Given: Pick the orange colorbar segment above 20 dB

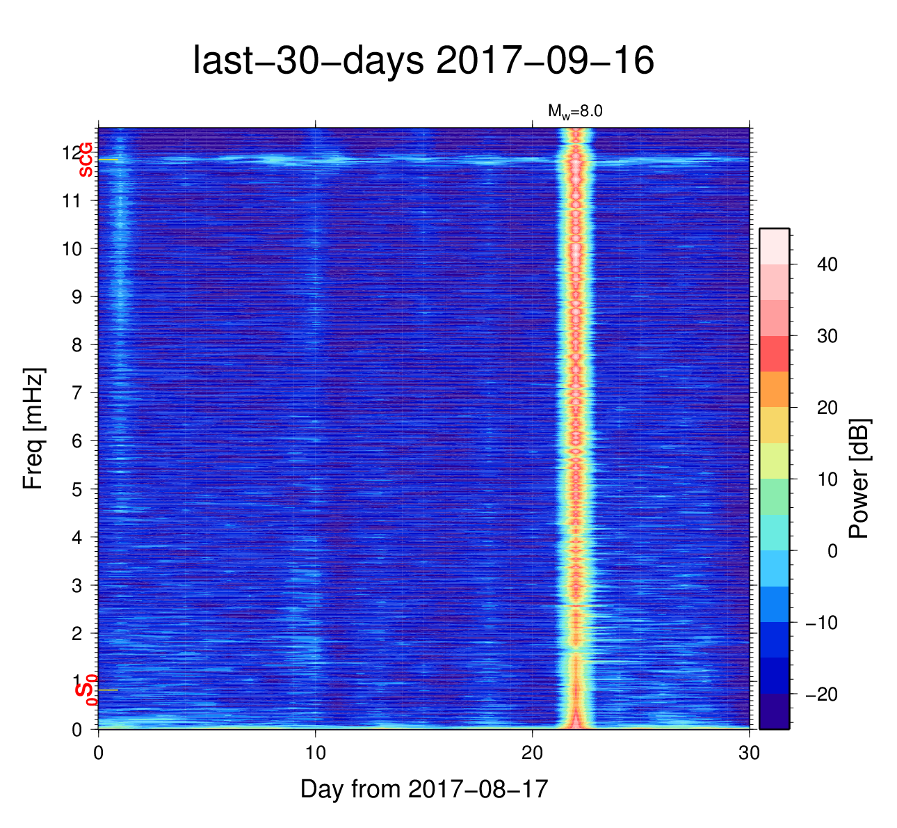Looking at the screenshot, I should click(774, 389).
